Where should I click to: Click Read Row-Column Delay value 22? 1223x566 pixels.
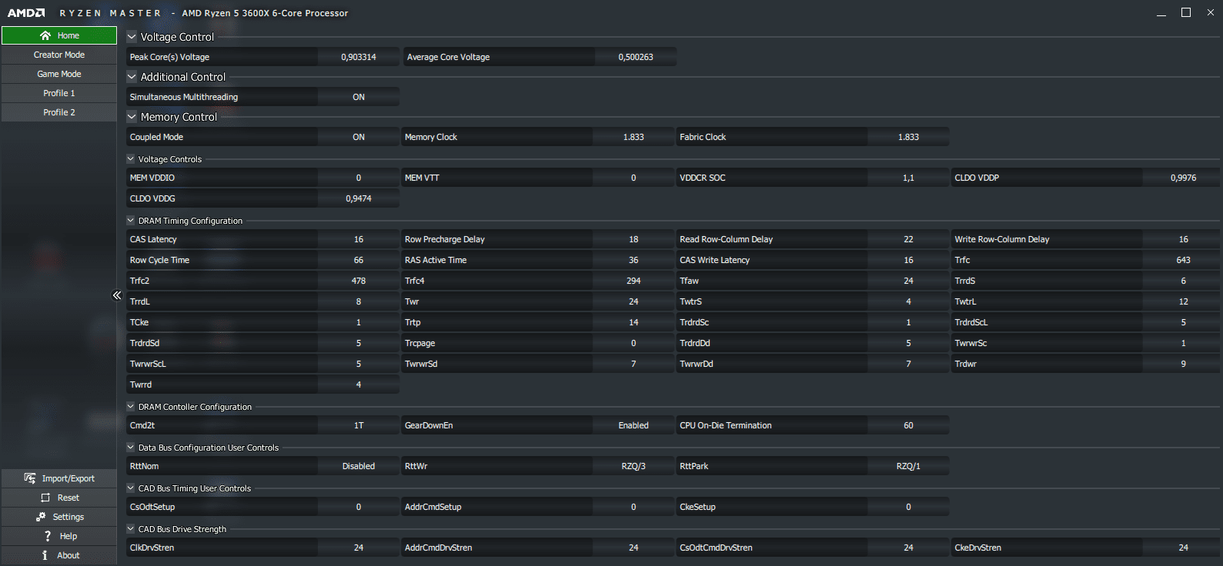pos(908,239)
